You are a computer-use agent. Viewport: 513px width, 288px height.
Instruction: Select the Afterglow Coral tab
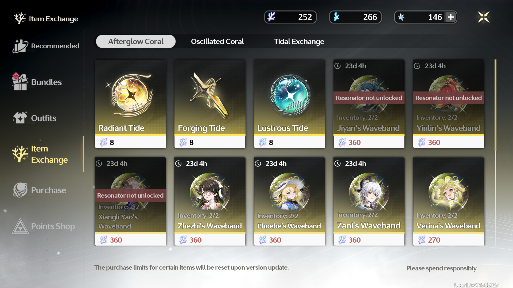point(136,42)
